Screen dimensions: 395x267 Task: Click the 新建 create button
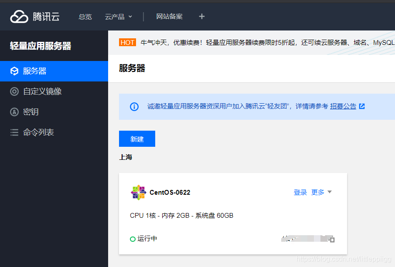137,139
